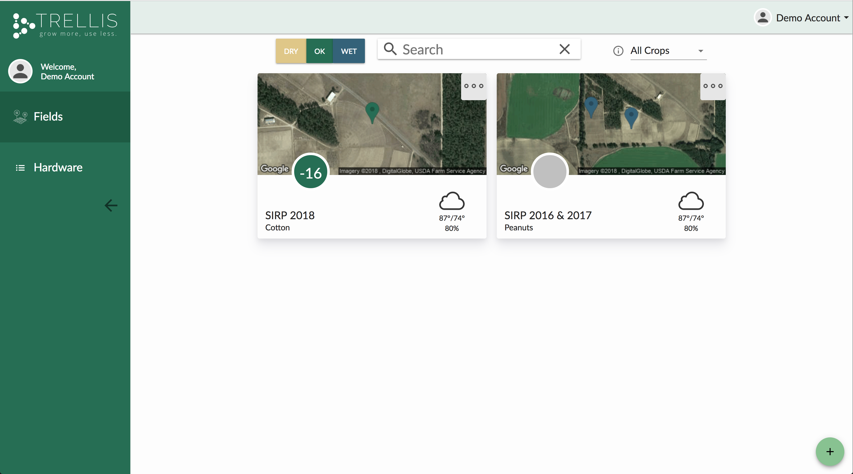
Task: Click the crop info icon beside All Crops
Action: [618, 51]
